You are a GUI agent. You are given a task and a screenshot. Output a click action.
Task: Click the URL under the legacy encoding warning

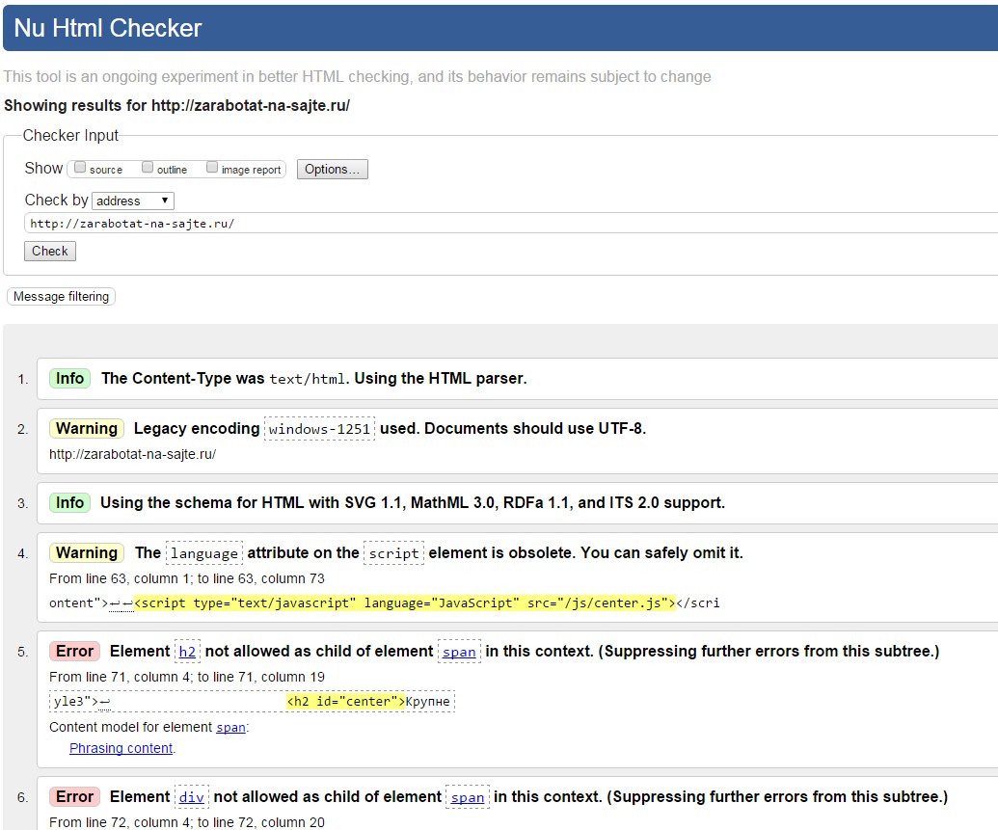[132, 454]
